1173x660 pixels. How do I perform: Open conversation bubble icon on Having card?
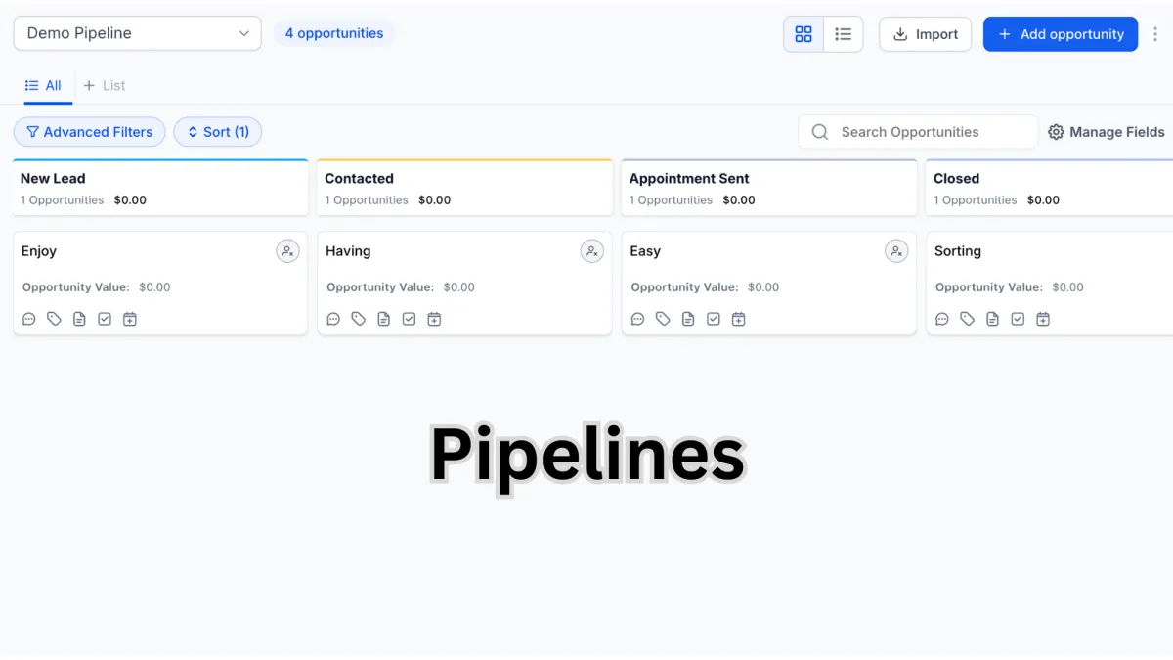point(333,319)
